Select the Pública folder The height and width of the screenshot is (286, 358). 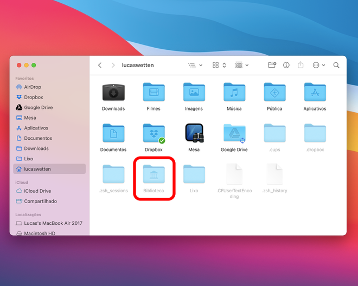274,92
